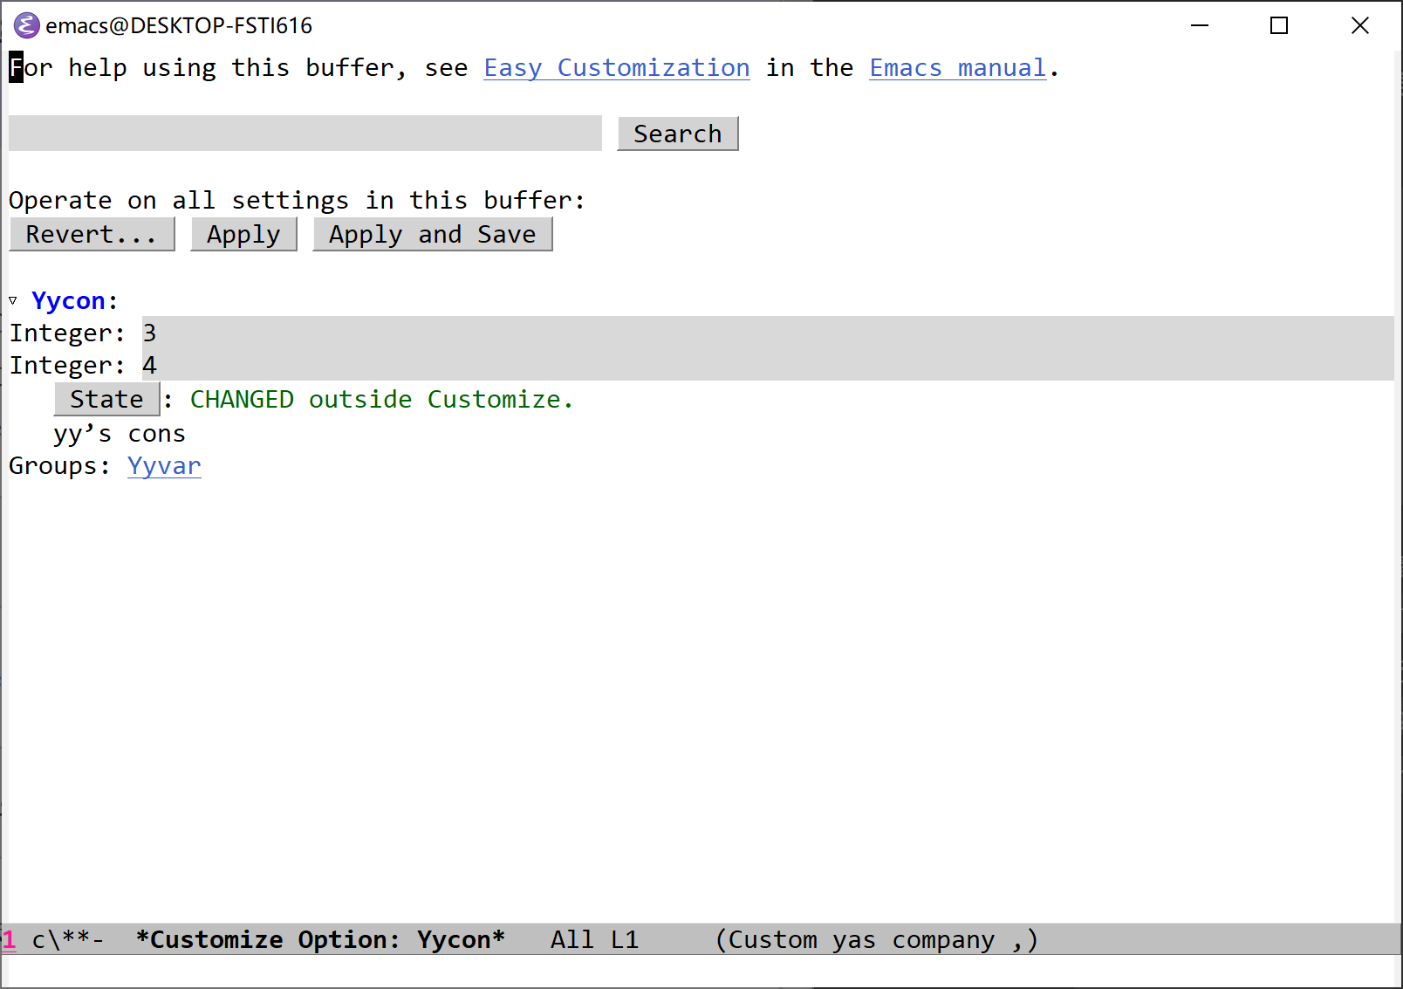Click the Emacs logo in the title bar

(26, 25)
